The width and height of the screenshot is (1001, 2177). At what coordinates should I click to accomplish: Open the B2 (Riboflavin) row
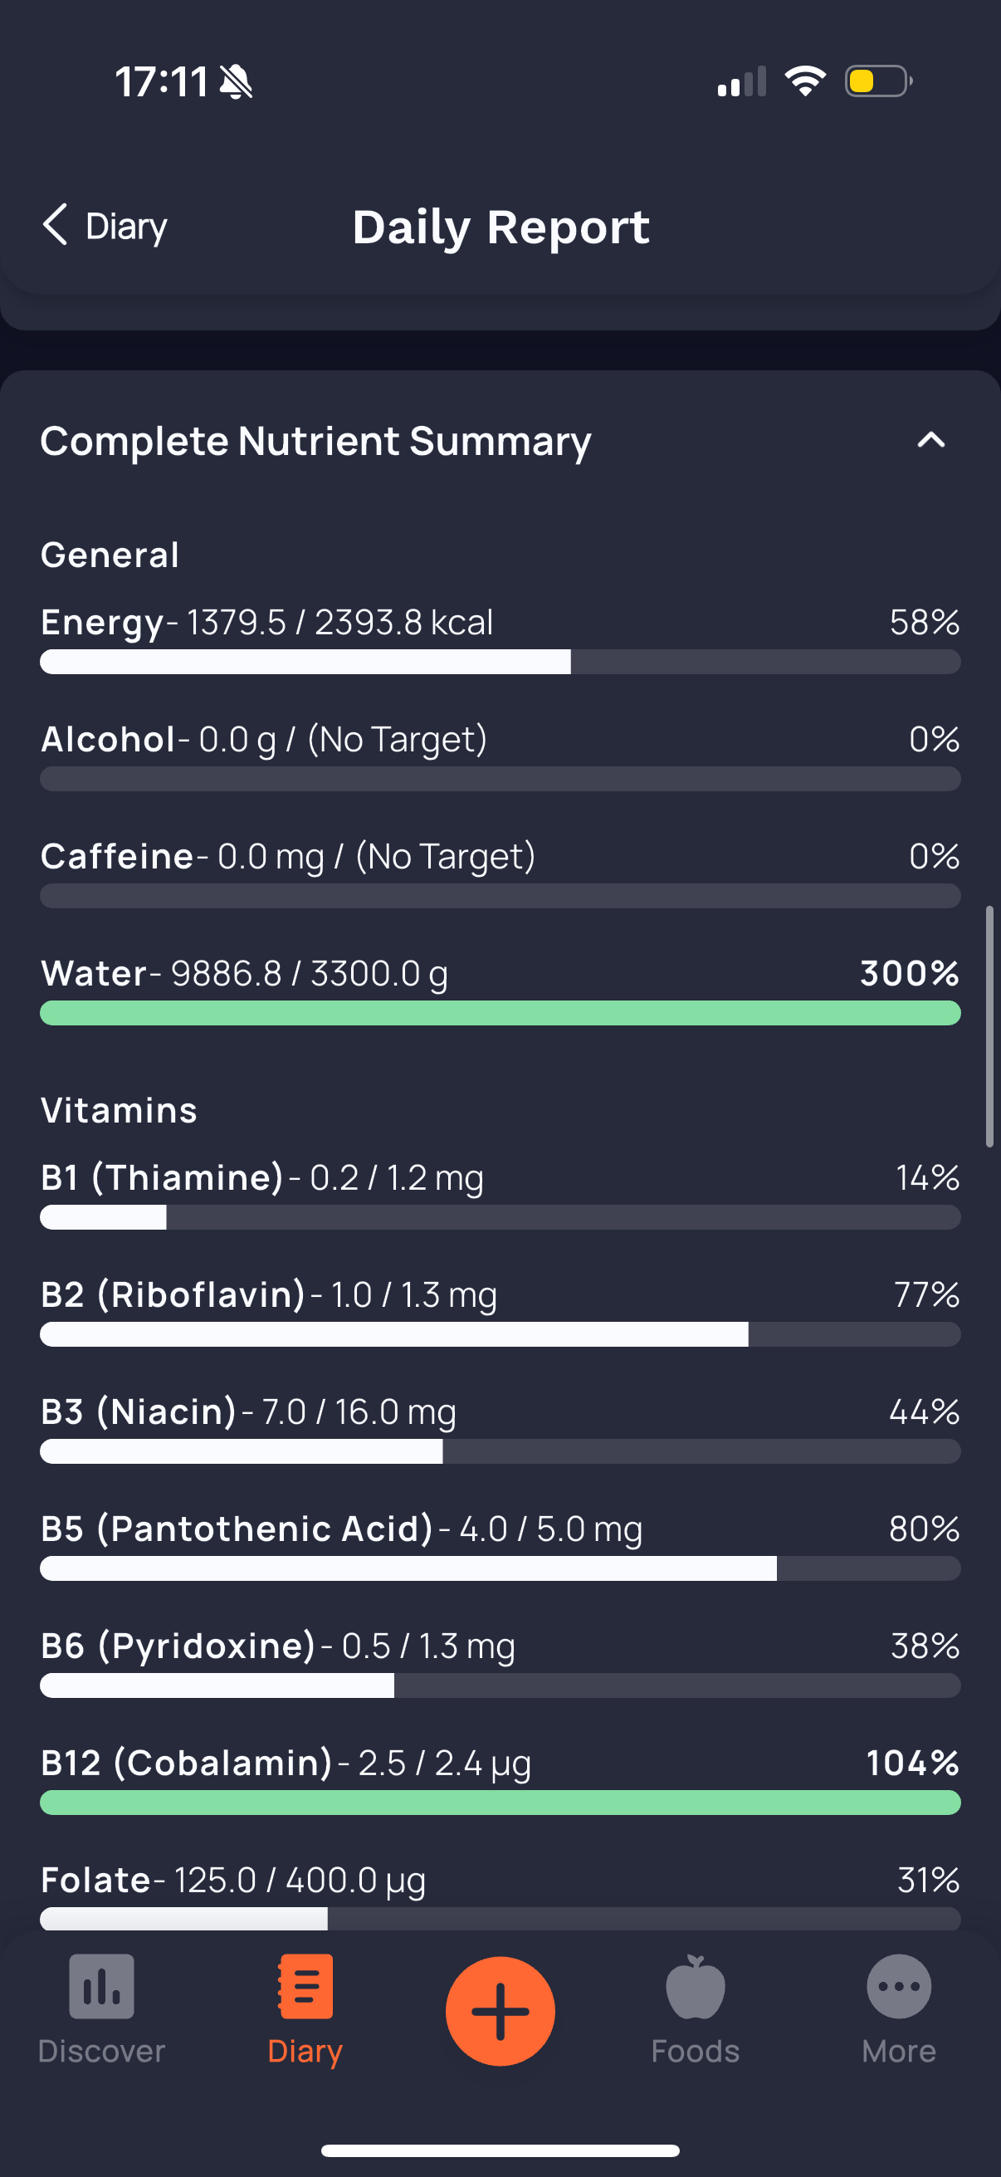[500, 1311]
